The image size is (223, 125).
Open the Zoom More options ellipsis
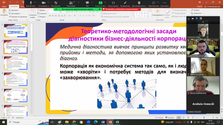click(164, 3)
